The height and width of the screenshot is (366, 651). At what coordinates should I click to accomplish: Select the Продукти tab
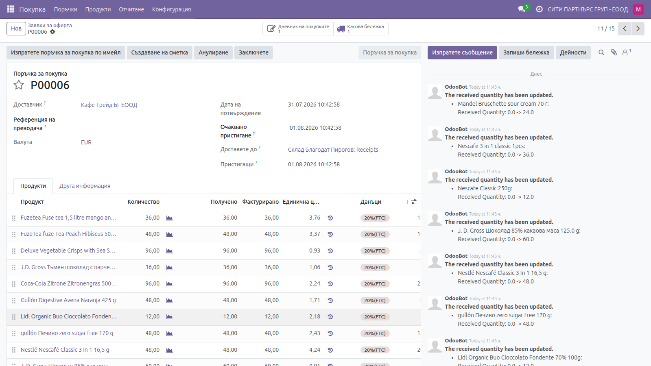click(x=33, y=186)
